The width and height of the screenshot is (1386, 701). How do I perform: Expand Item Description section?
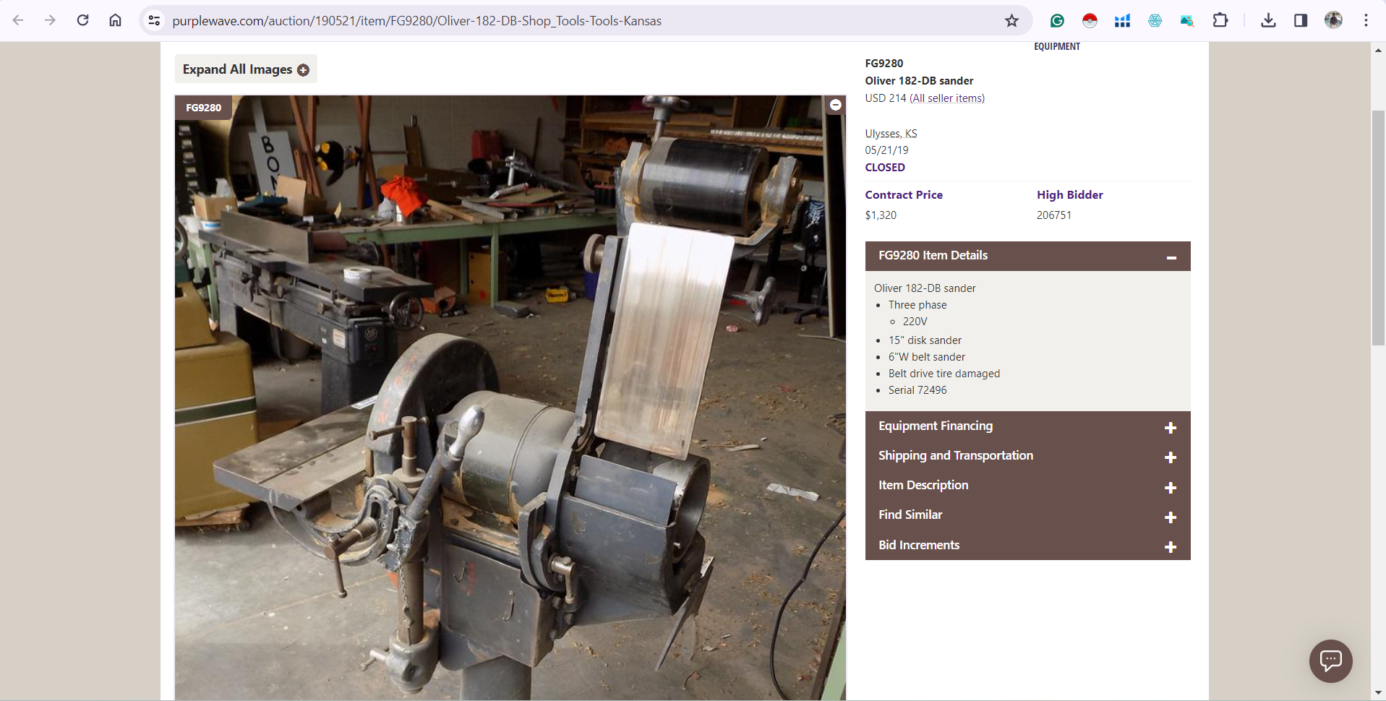coord(1027,486)
